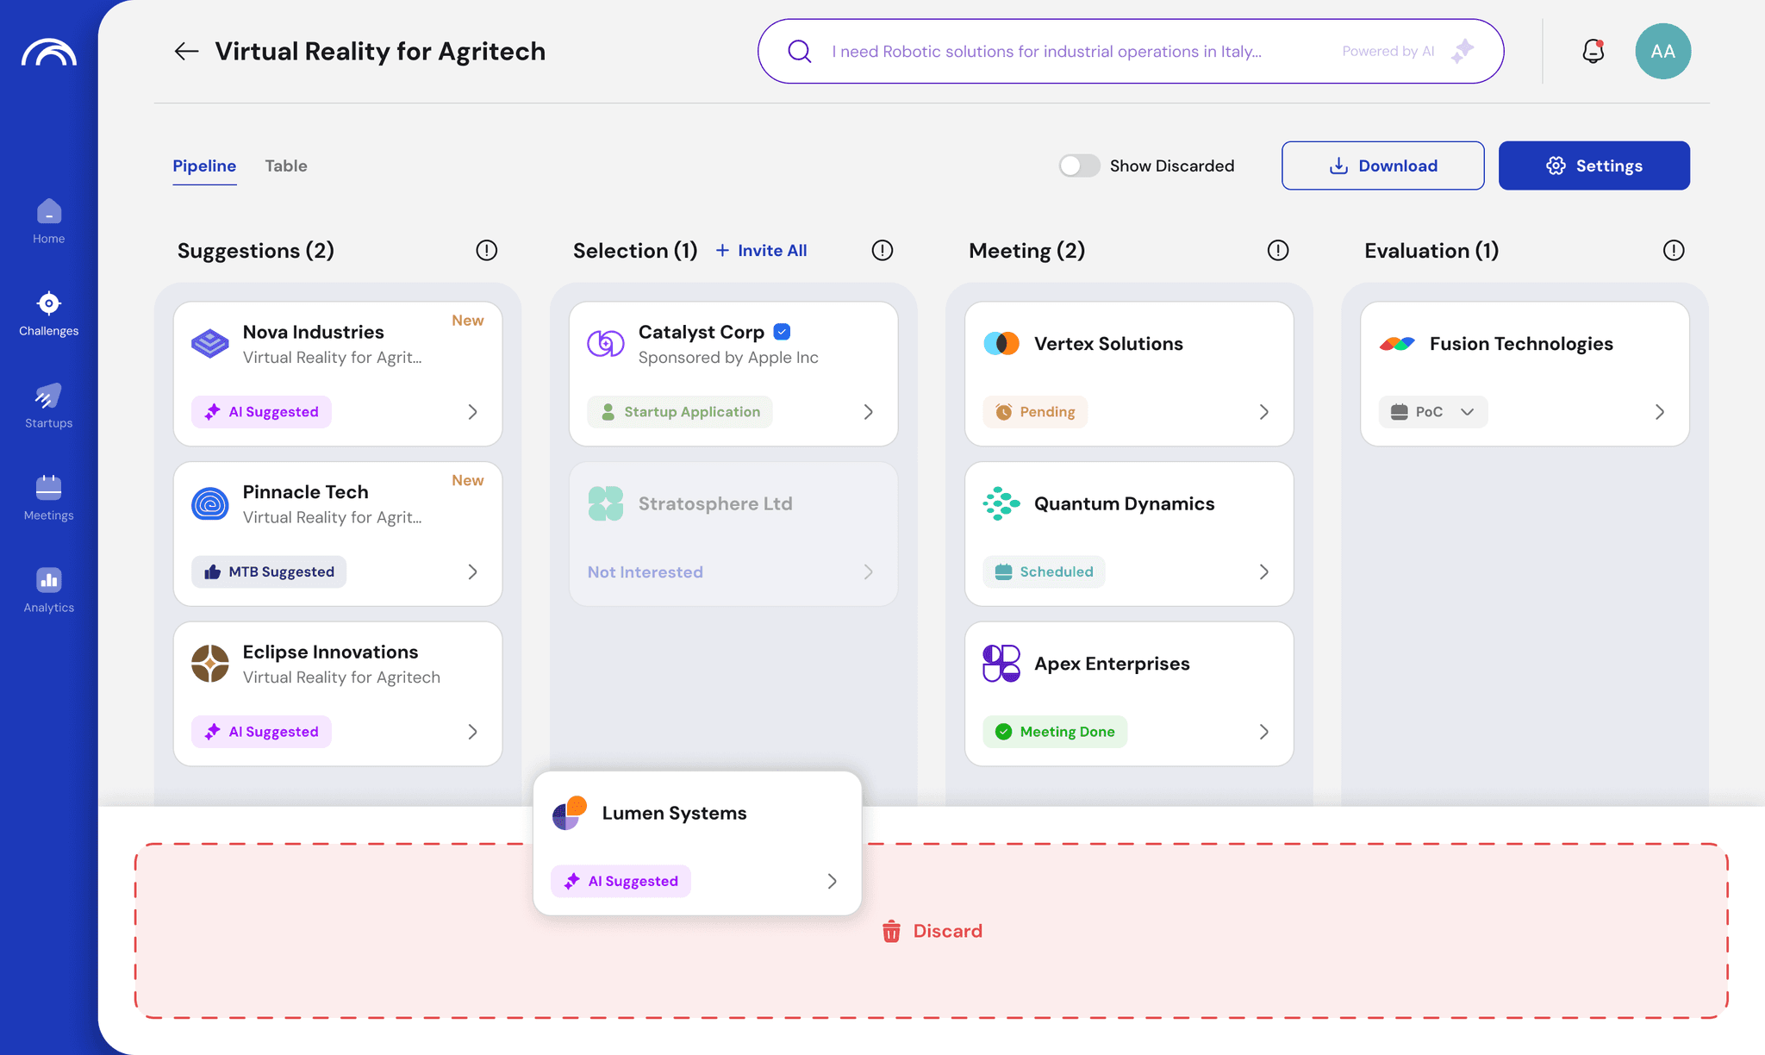
Task: Click the AI search input field
Action: (1045, 52)
